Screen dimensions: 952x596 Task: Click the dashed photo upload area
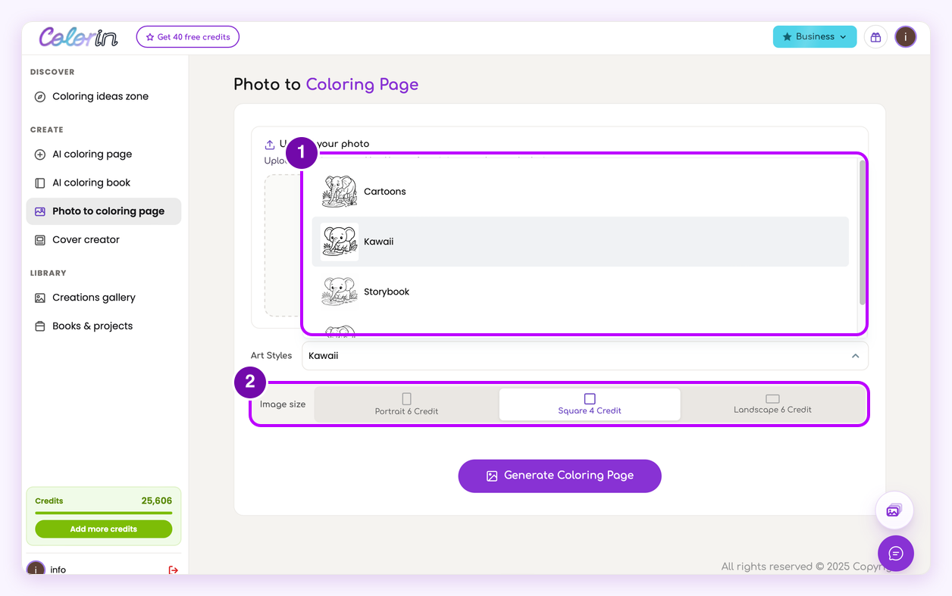pos(283,245)
